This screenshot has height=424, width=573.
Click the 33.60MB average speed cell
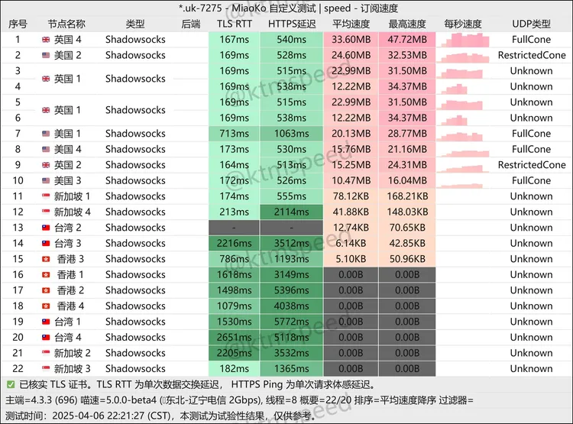pyautogui.click(x=351, y=40)
